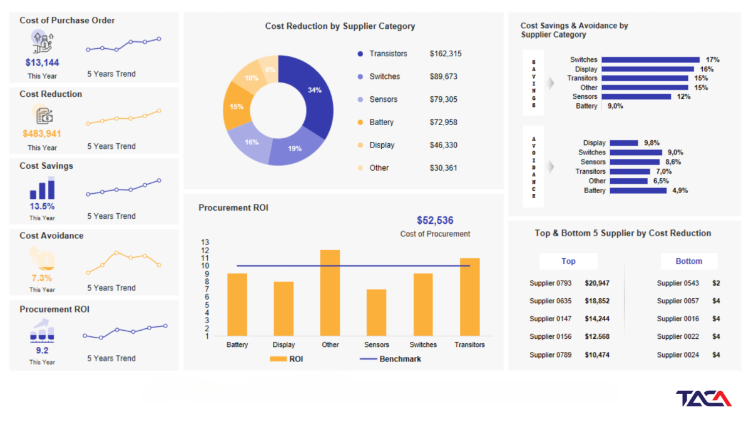The image size is (751, 422).
Task: Toggle the Benchmark legend entry
Action: click(391, 359)
